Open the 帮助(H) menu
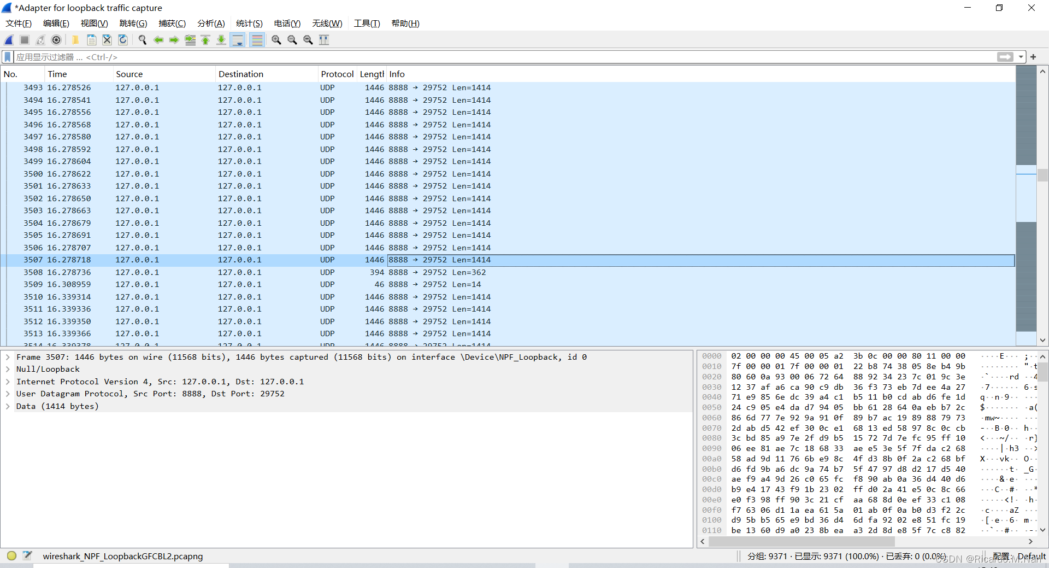Screen dimensions: 1049x568 pyautogui.click(x=405, y=23)
